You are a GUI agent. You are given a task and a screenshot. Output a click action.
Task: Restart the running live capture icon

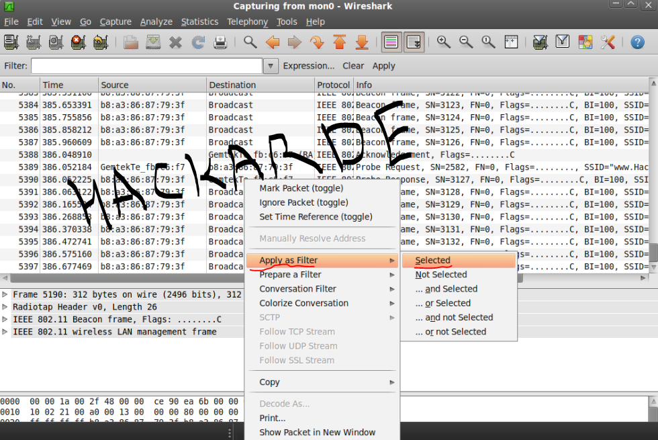[100, 42]
